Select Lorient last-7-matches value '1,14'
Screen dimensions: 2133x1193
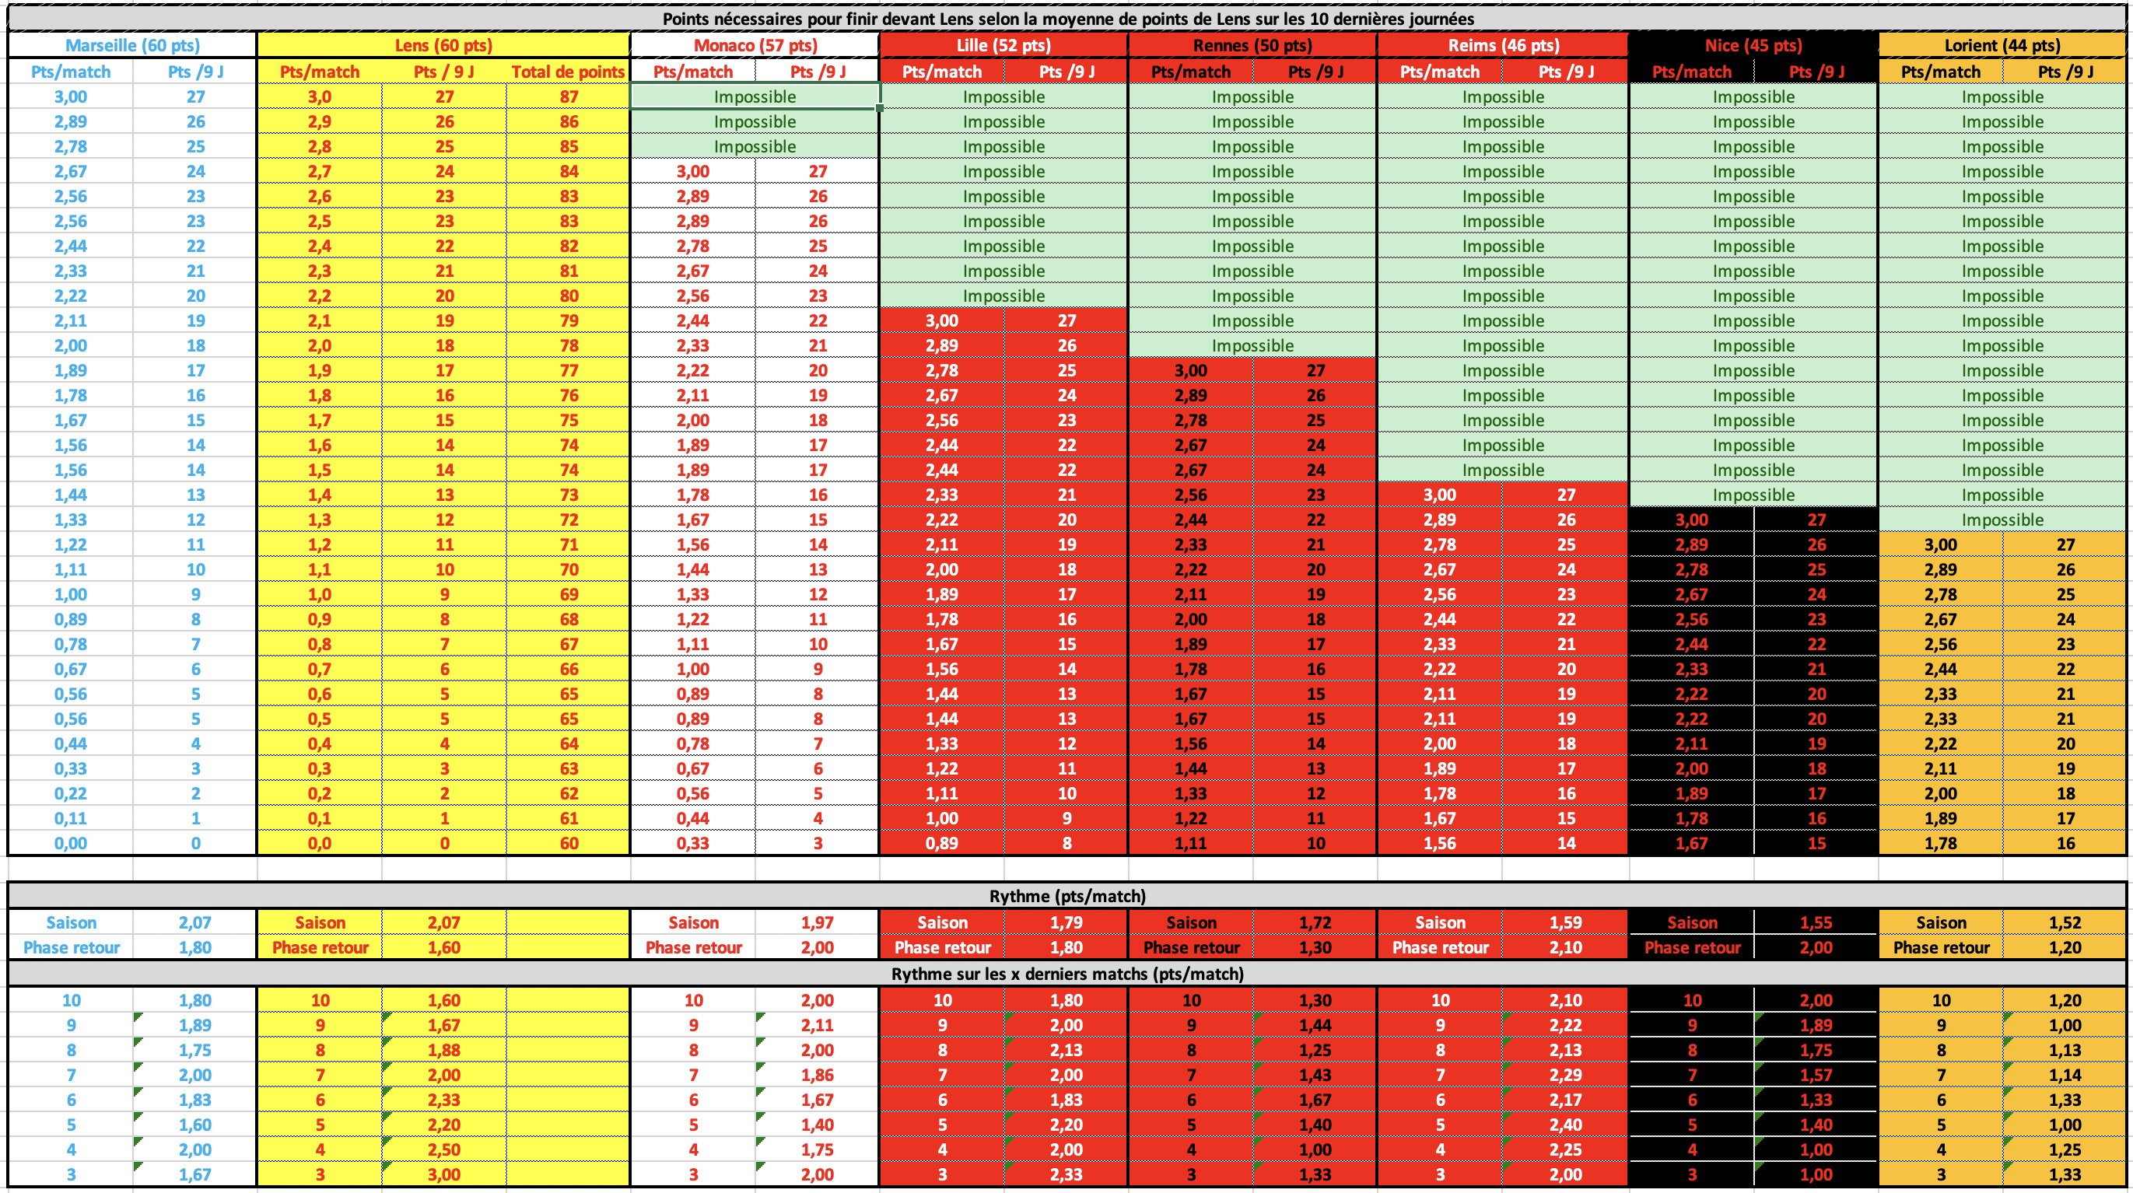point(2065,1075)
